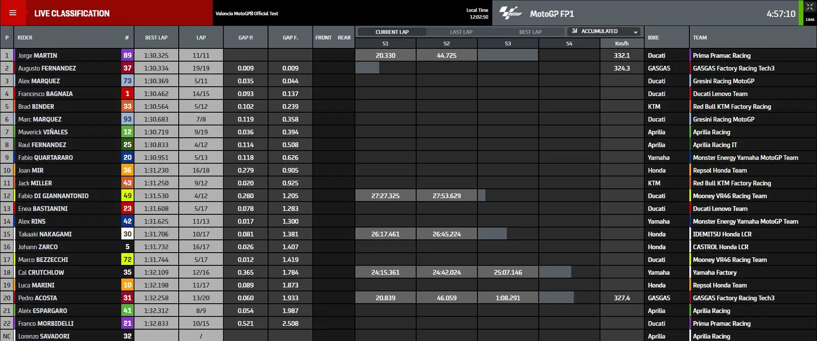Select rider Franco MORBIDELLI
Viewport: 817px width, 341px height.
tap(46, 323)
